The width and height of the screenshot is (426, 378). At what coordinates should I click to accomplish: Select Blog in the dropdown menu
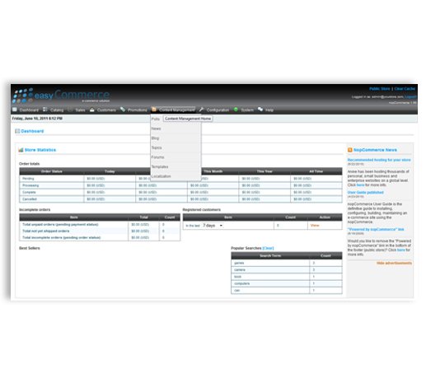155,138
